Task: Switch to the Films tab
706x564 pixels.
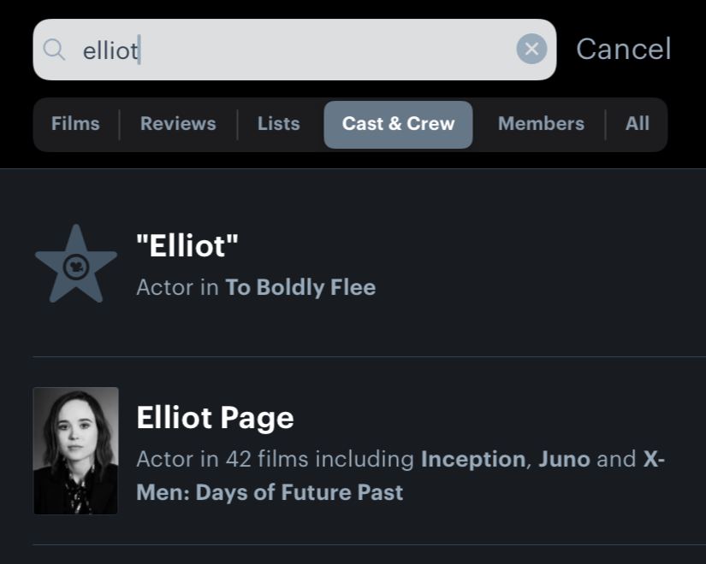Action: click(x=75, y=124)
